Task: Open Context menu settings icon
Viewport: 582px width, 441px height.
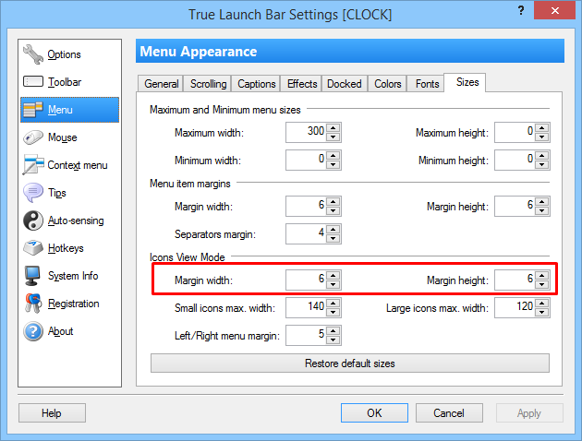Action: coord(33,165)
